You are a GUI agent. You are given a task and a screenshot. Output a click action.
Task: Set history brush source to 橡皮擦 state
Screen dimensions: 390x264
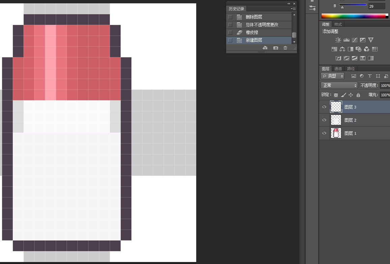point(230,33)
